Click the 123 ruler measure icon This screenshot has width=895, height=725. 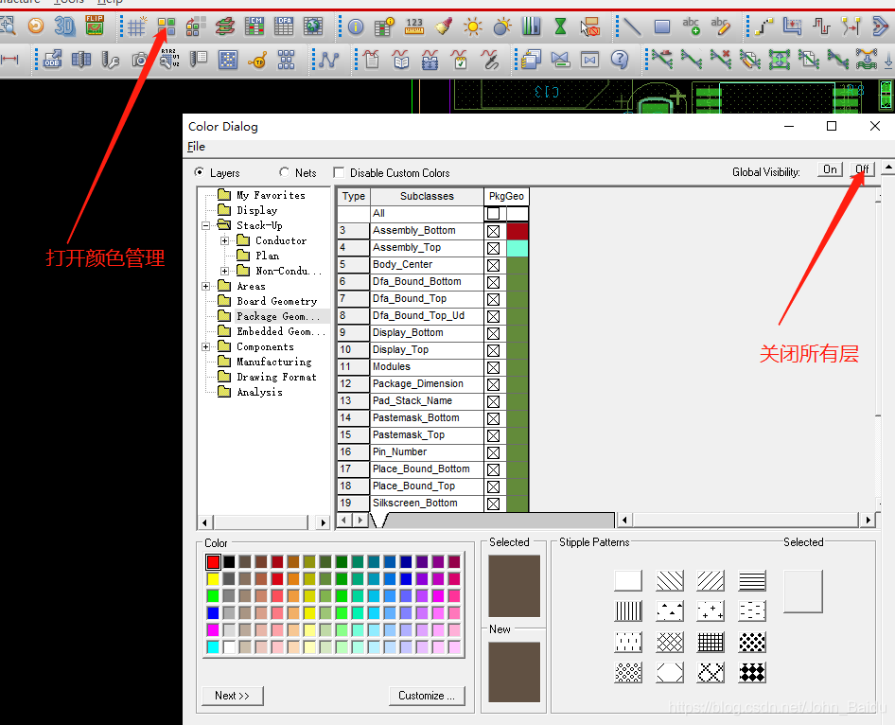click(413, 27)
